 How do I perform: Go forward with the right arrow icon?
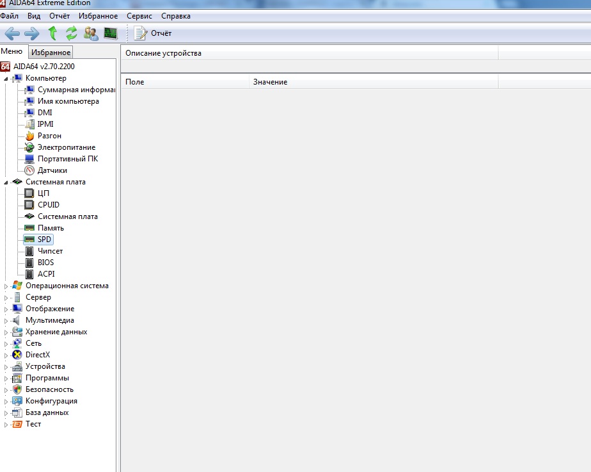pos(32,33)
